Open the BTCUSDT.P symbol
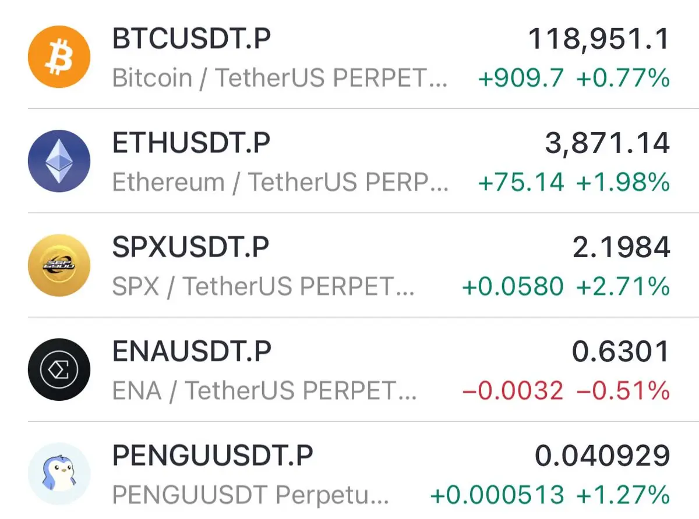Viewport: 699px width, 519px height. tap(192, 39)
